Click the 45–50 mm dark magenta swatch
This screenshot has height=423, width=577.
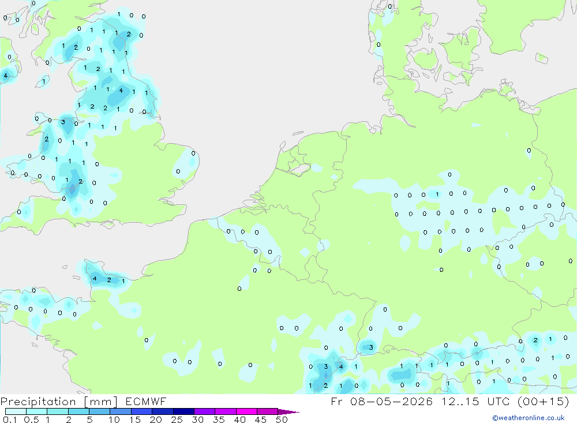coord(268,411)
